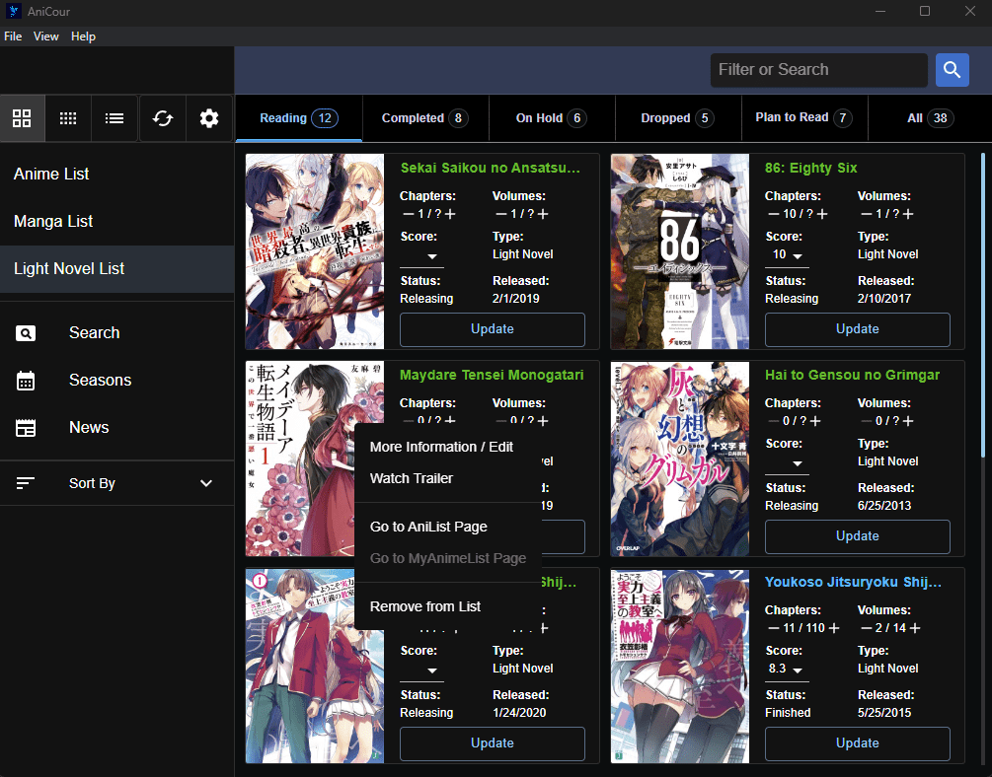Open Anime List in sidebar
Screen dimensions: 992x777
(x=117, y=174)
